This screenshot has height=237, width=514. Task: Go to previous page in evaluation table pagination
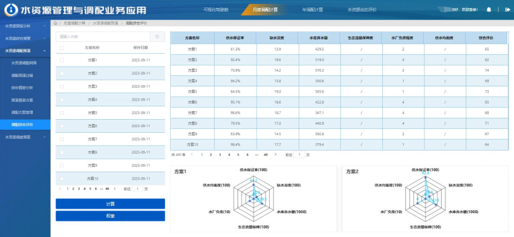click(x=192, y=155)
